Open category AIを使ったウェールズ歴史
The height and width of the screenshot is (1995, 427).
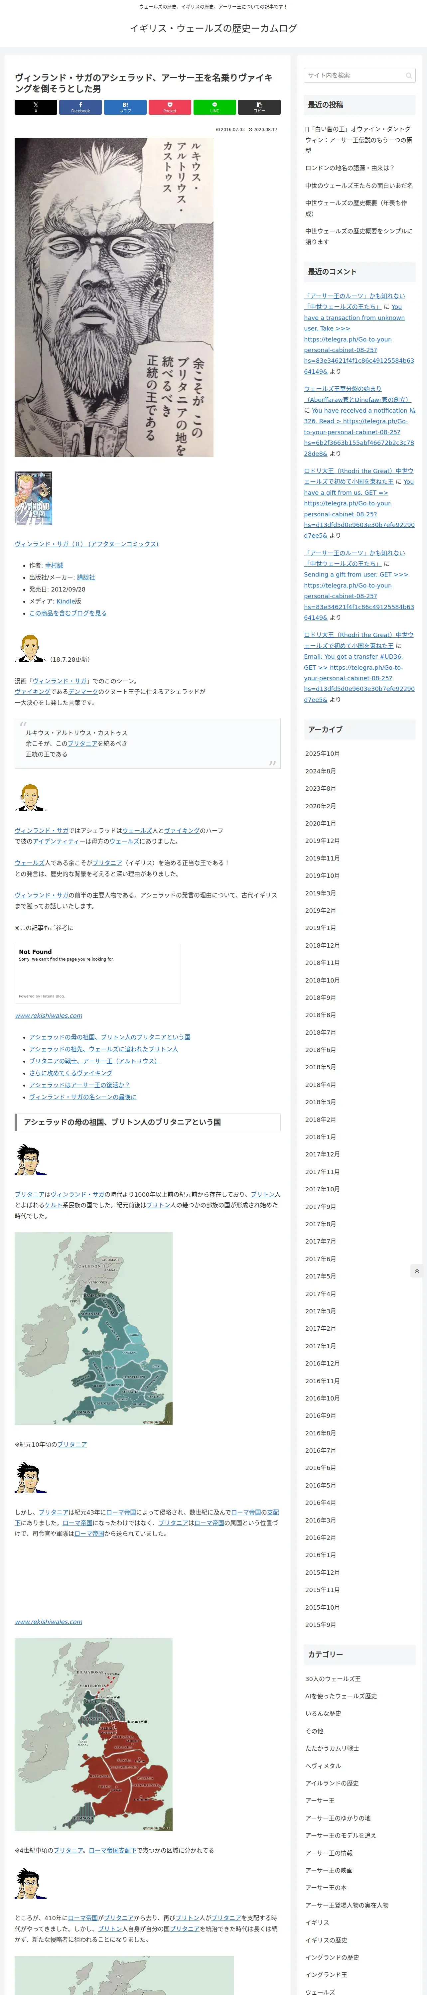(341, 1696)
